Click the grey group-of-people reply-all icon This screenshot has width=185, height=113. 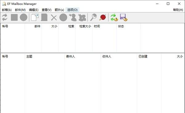point(82,18)
